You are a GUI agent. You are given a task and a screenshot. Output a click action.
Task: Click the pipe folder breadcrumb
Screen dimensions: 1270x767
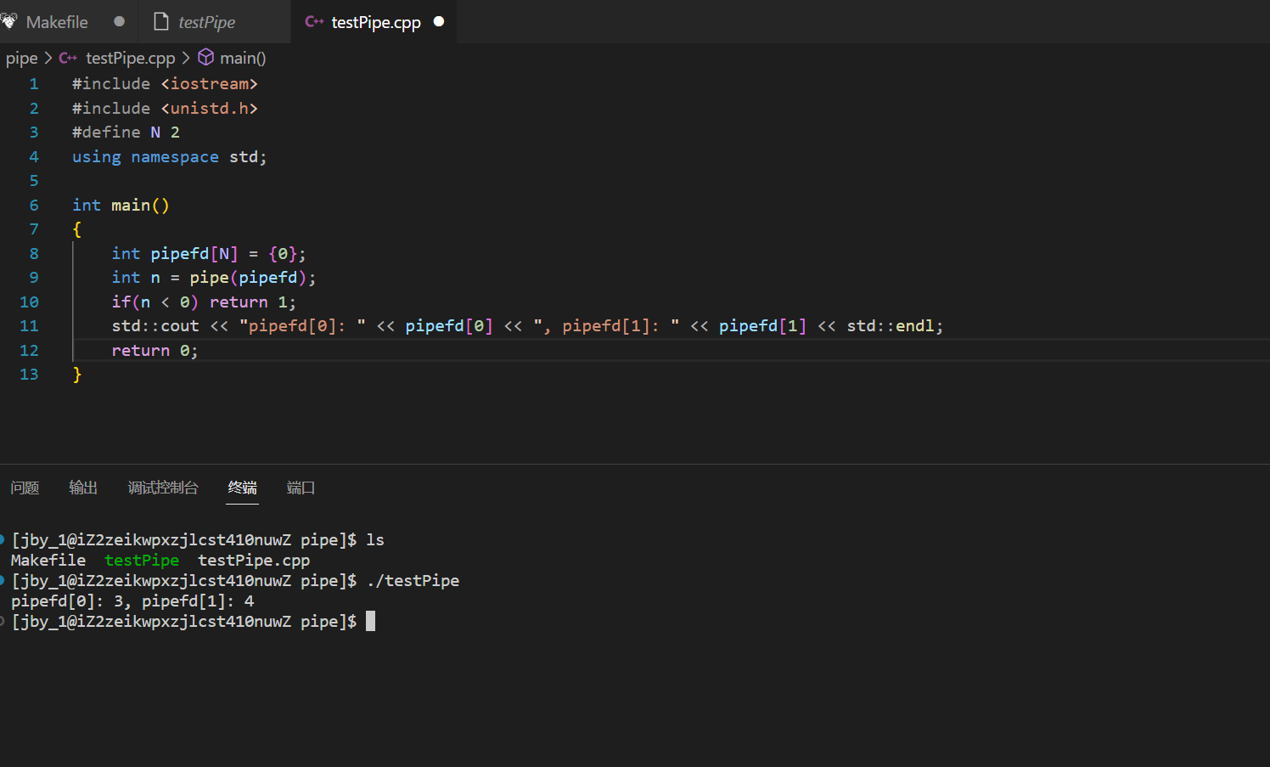tap(21, 58)
